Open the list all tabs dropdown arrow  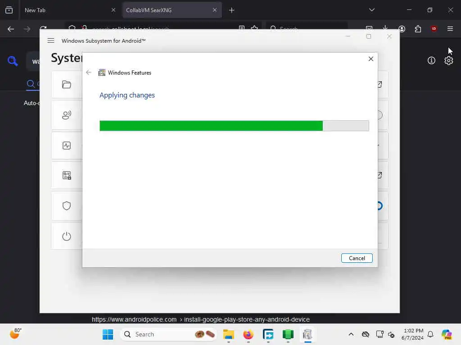tap(371, 10)
